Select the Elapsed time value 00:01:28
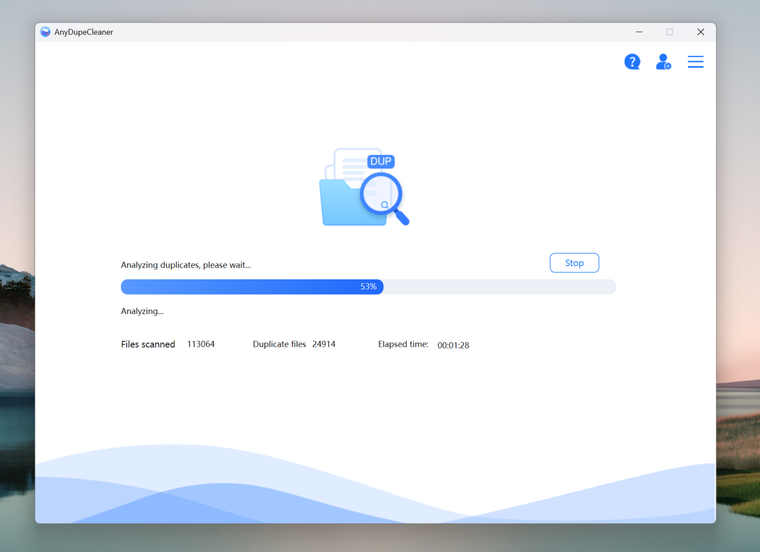Image resolution: width=760 pixels, height=552 pixels. tap(453, 345)
